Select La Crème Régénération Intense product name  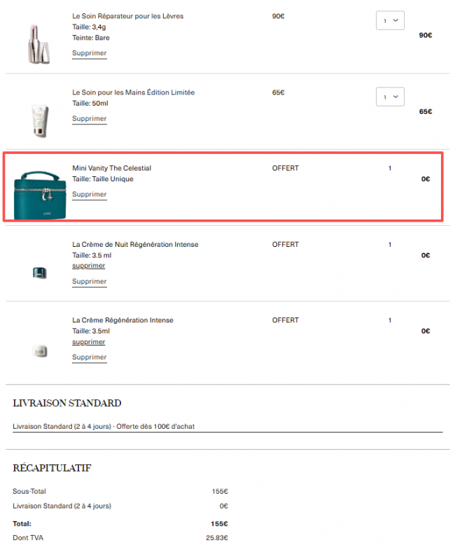coord(122,320)
